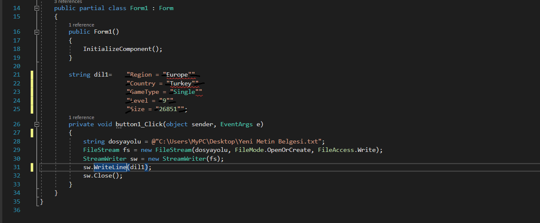Place cursor on sw.Close() statement
This screenshot has width=540, height=223.
[103, 175]
